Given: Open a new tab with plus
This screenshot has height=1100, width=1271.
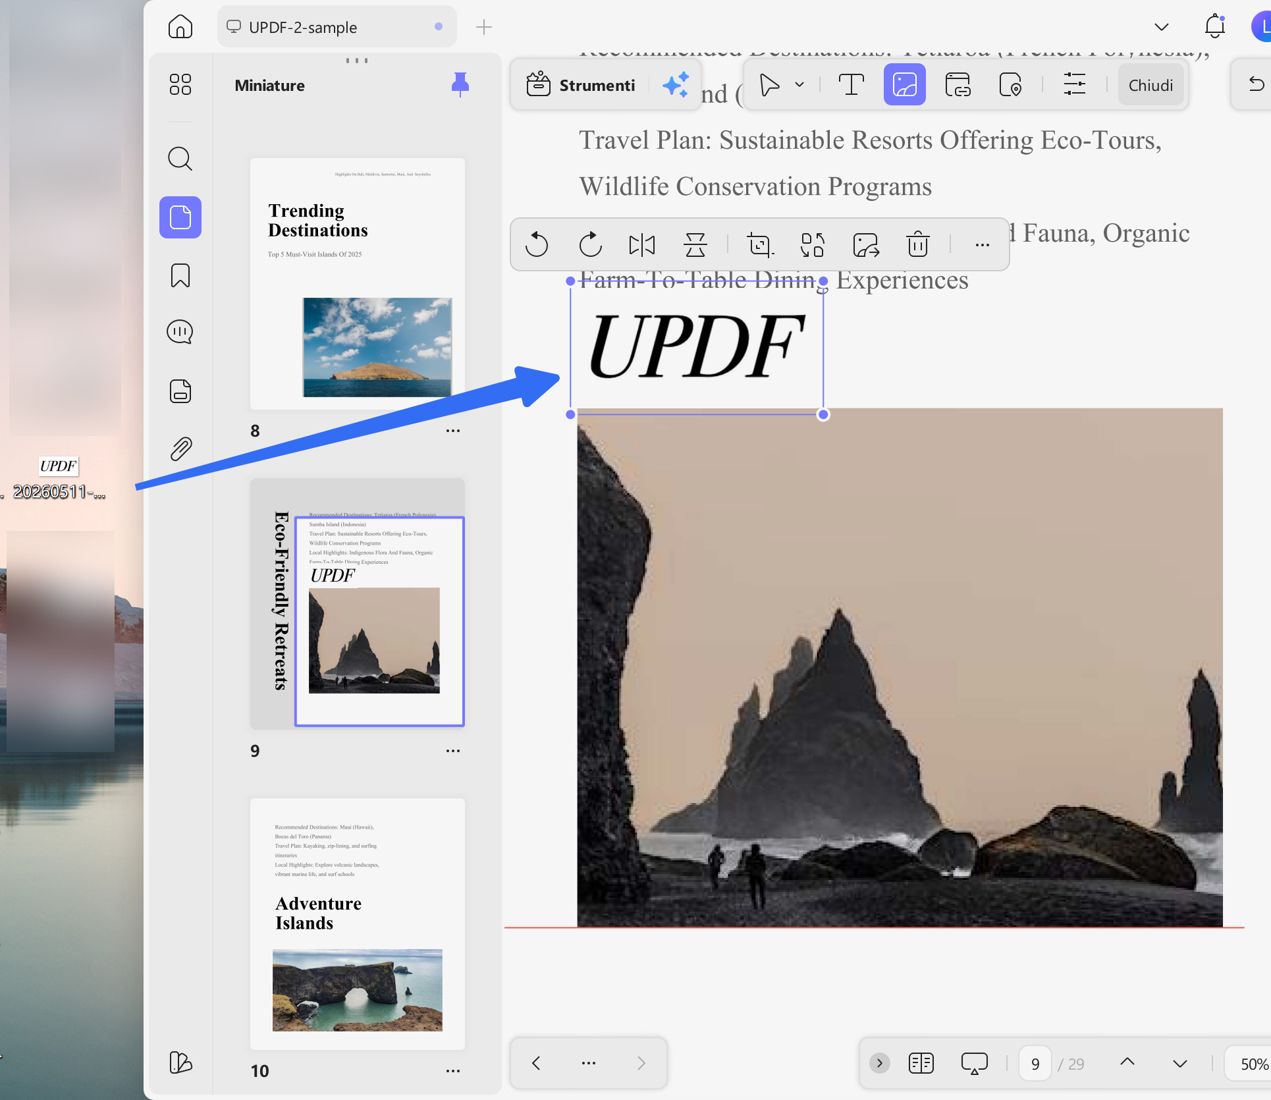Looking at the screenshot, I should tap(484, 27).
